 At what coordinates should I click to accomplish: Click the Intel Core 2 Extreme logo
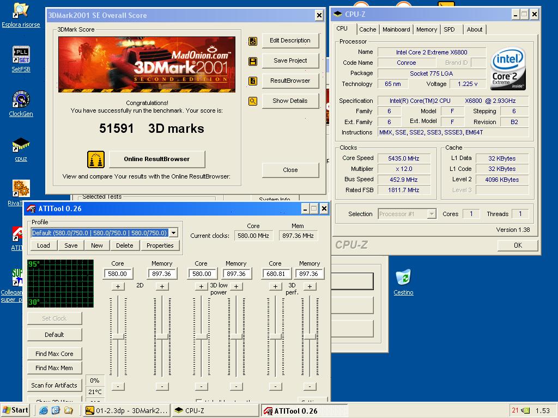508,69
